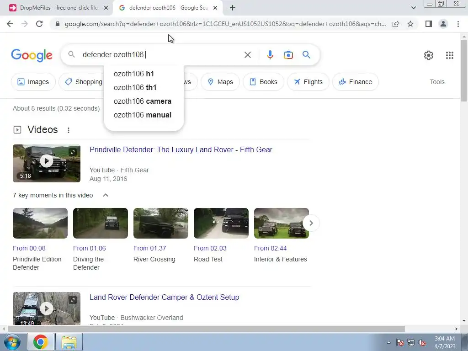Open Chrome's three-dot menu
Screen dimensions: 468x351
[458, 24]
